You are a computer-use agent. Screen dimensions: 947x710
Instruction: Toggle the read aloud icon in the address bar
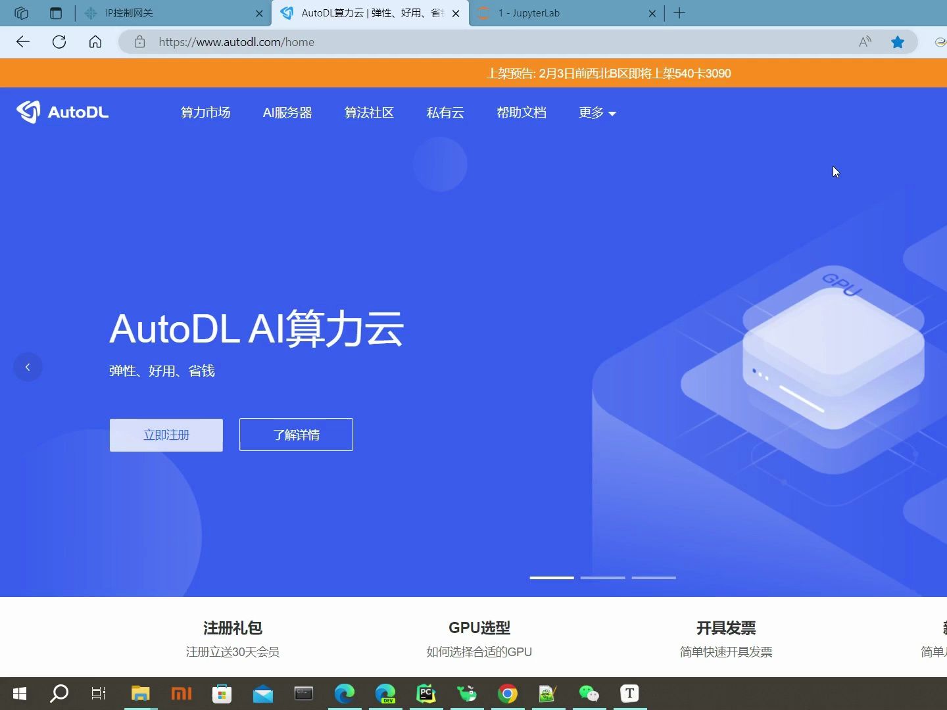click(865, 42)
